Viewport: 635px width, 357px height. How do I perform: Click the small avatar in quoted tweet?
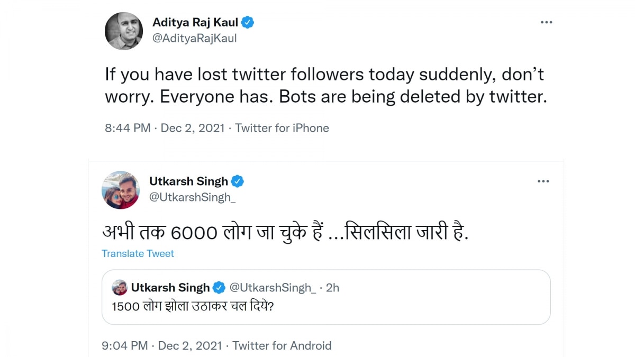coord(120,288)
